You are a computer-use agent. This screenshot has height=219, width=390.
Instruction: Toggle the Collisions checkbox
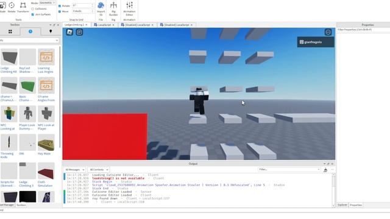tap(32, 9)
